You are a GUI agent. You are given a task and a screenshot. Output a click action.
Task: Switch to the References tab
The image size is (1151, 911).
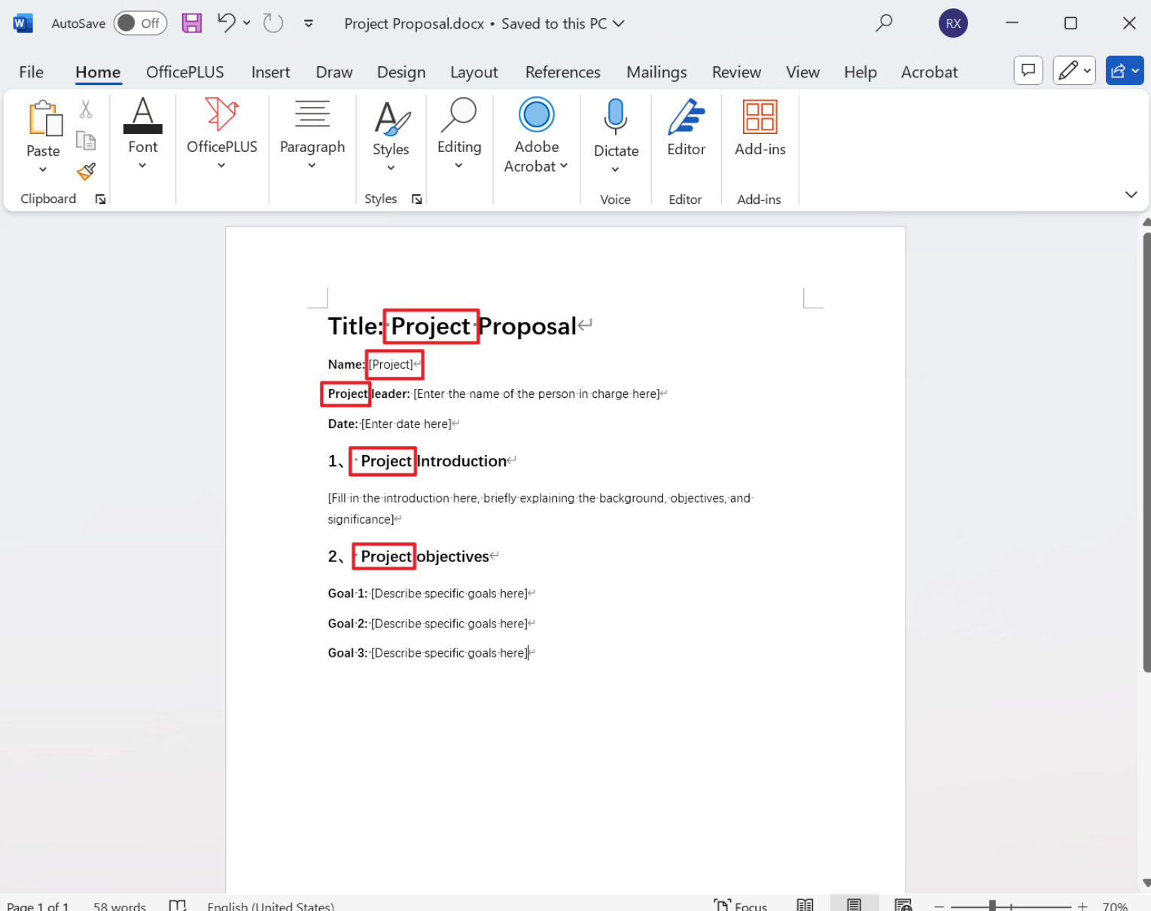[562, 71]
